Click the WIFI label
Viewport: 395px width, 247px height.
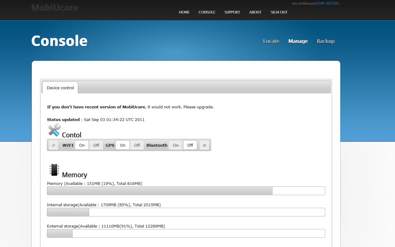click(x=68, y=145)
